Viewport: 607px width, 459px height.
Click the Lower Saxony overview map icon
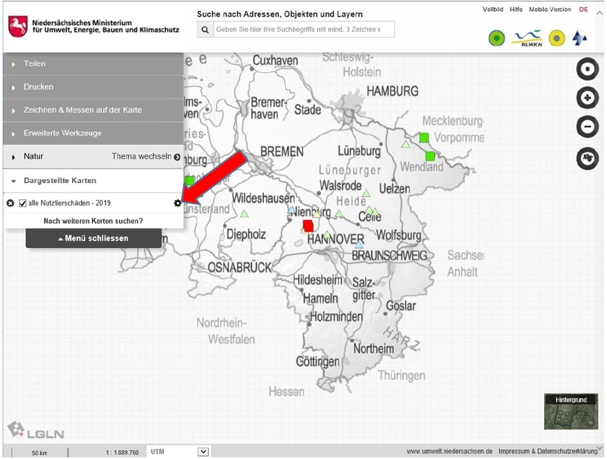point(587,158)
